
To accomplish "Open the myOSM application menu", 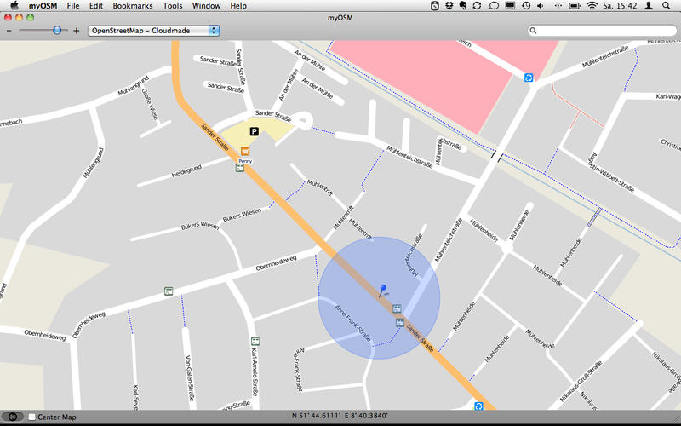I will (x=43, y=6).
